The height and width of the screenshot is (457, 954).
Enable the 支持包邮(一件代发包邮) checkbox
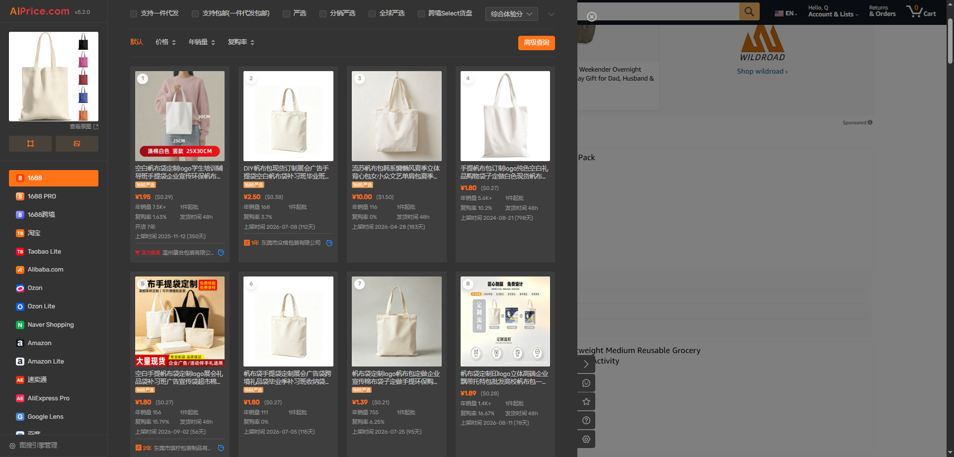pos(195,14)
